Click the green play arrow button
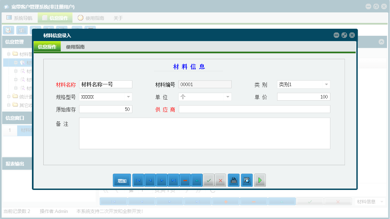 pyautogui.click(x=260, y=180)
